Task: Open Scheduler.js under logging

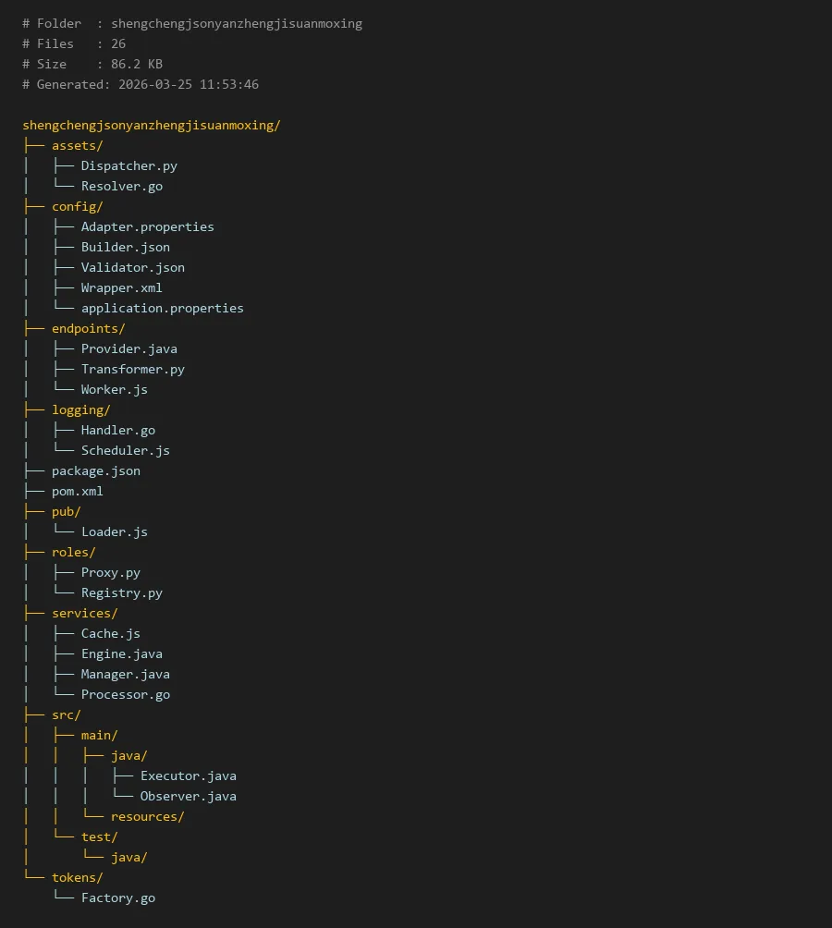Action: coord(125,451)
